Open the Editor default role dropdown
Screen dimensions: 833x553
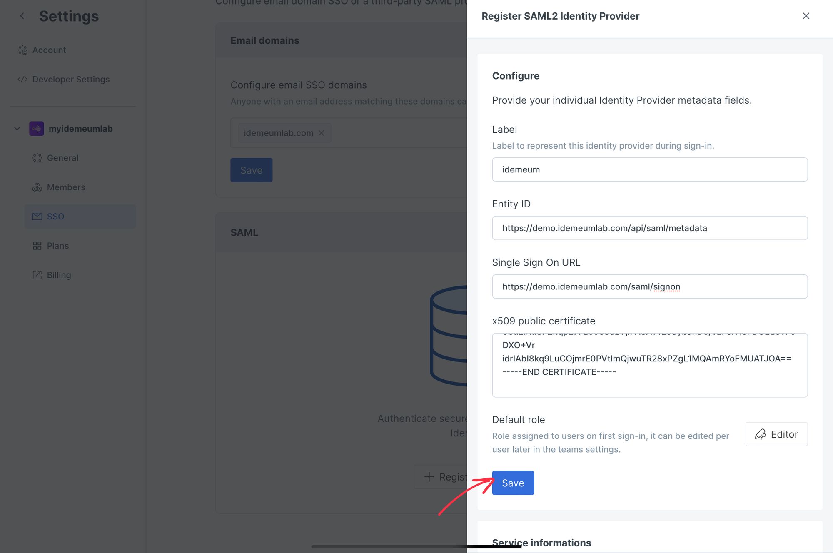[776, 434]
